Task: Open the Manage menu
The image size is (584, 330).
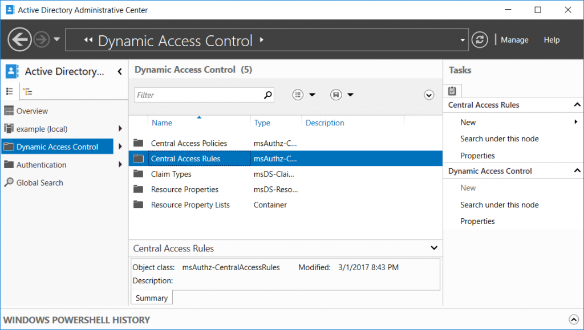Action: tap(514, 39)
